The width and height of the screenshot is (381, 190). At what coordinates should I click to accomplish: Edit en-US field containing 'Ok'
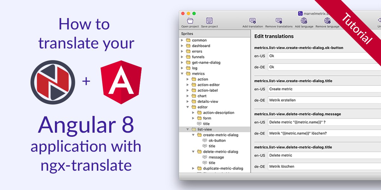tap(324, 56)
